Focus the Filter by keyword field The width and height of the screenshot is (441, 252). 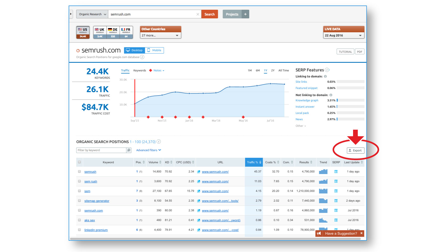coord(101,150)
